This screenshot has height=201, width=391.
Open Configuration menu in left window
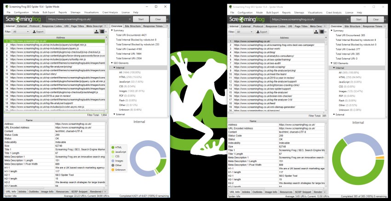pyautogui.click(x=22, y=12)
